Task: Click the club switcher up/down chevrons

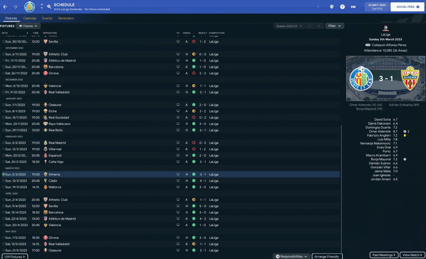Action: [42, 7]
